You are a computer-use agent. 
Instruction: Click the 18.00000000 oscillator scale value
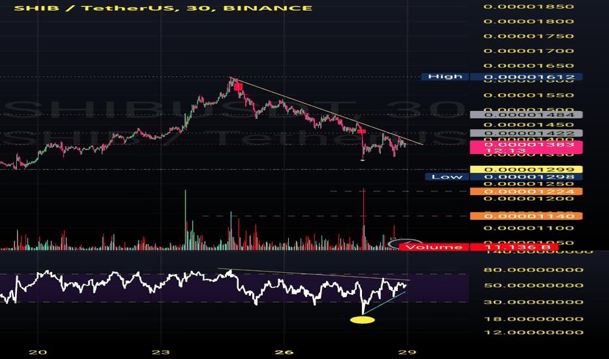coord(533,319)
